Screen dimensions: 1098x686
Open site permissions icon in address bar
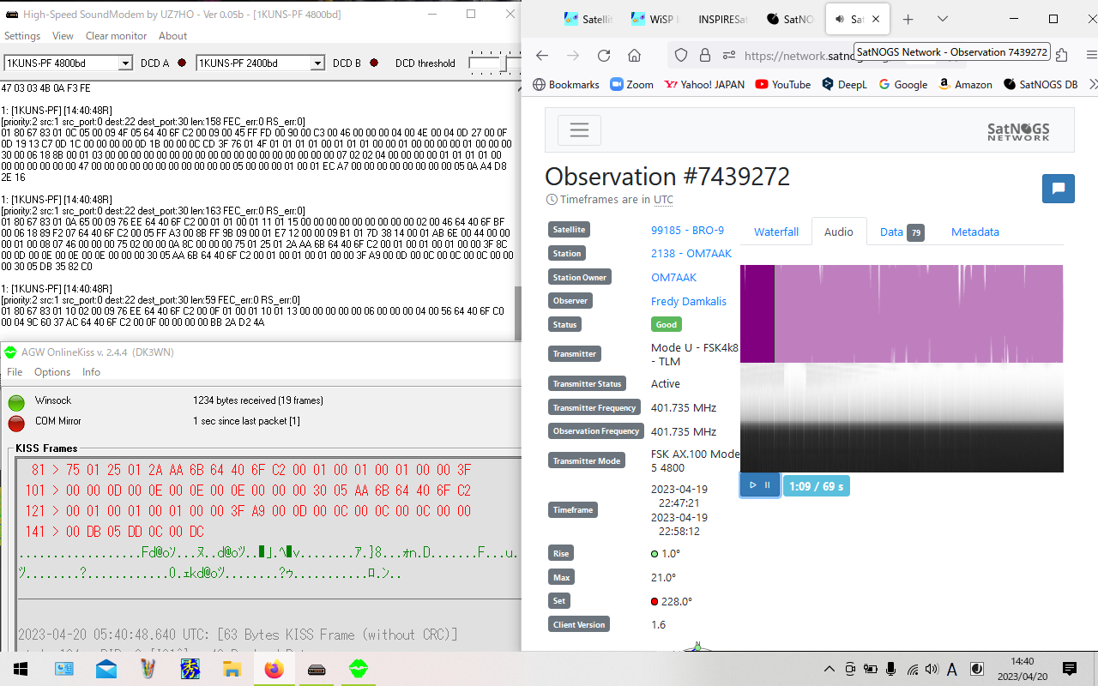click(728, 55)
